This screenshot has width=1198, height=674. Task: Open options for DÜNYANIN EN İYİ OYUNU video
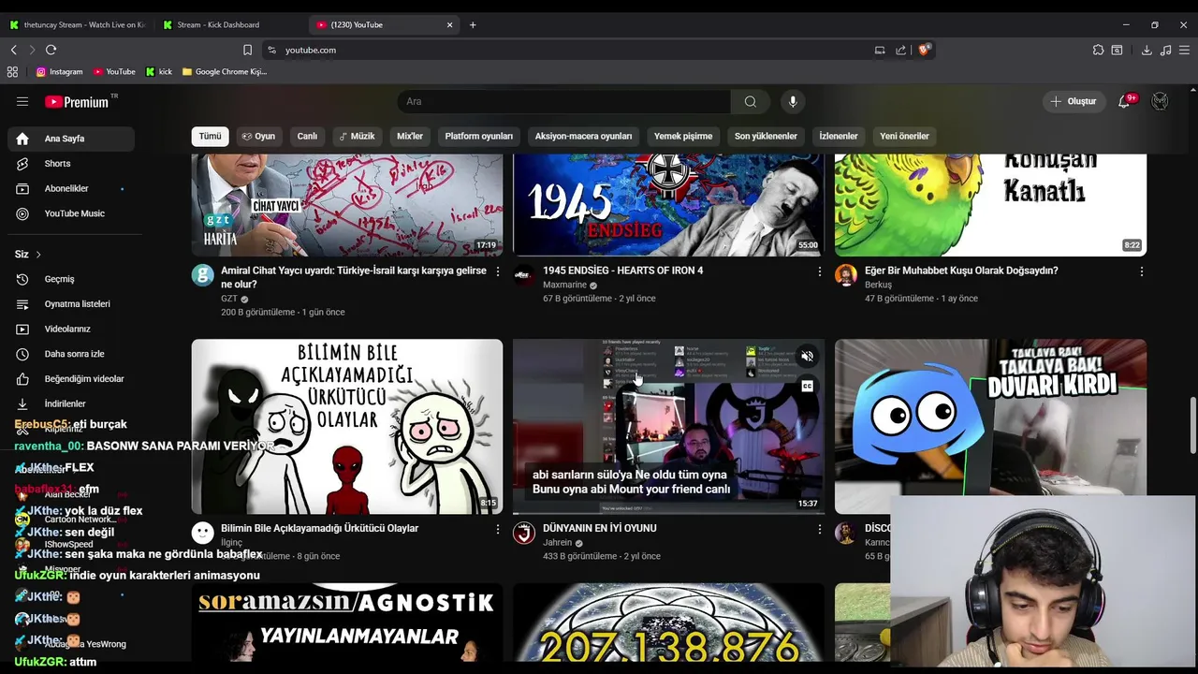(820, 529)
